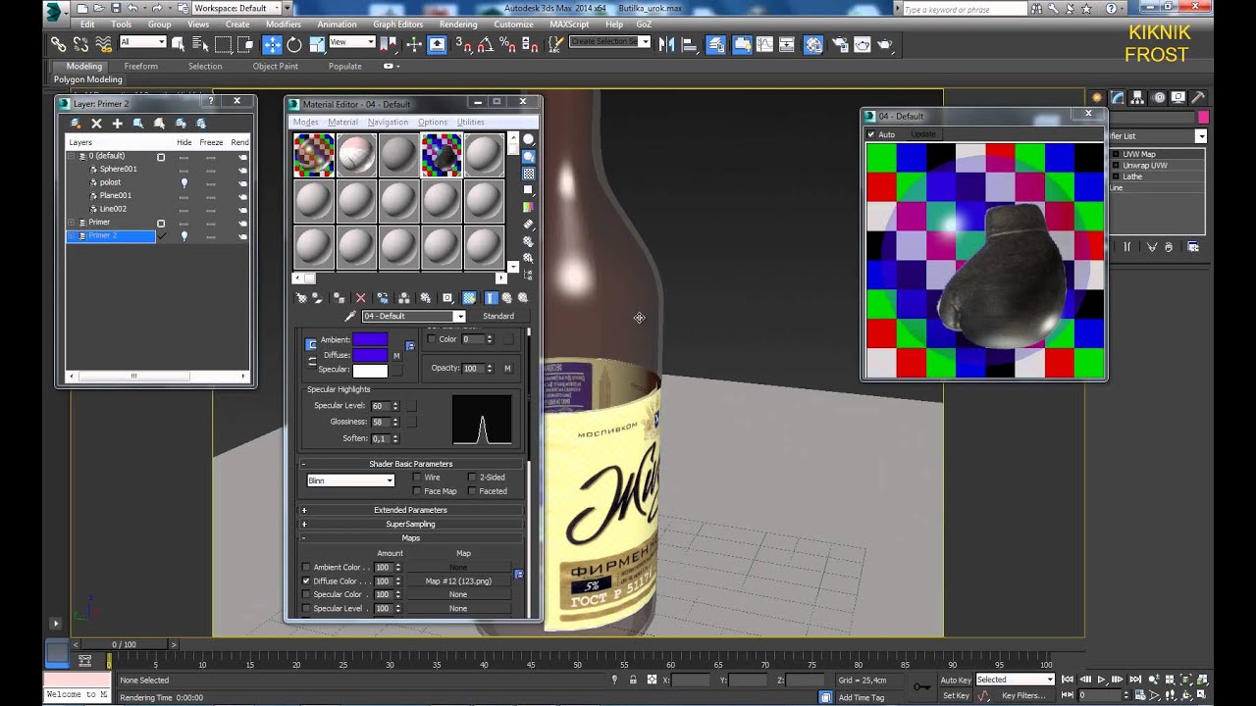Switch to the Freeform ribbon tab
1256x706 pixels.
pos(141,66)
